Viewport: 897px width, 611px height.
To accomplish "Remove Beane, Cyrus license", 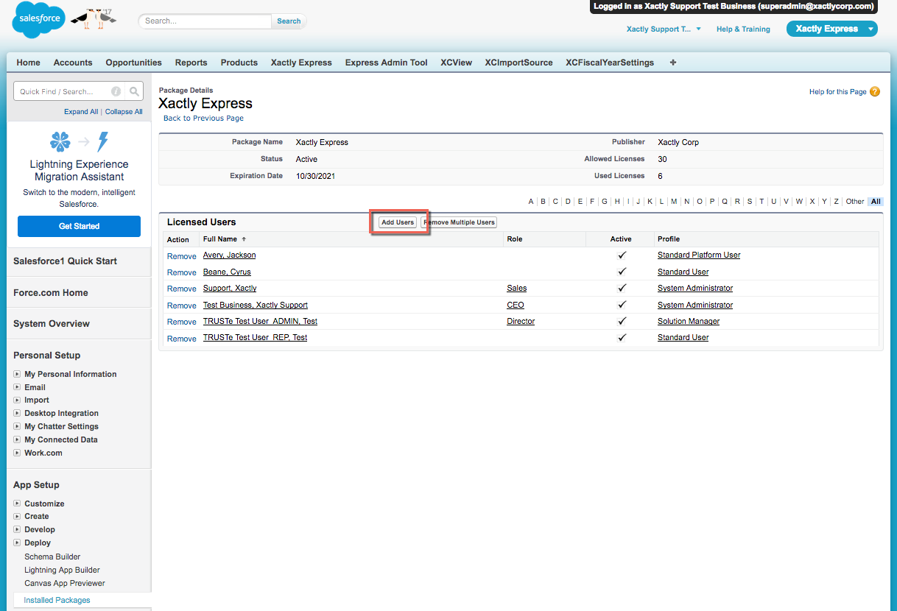I will coord(182,272).
